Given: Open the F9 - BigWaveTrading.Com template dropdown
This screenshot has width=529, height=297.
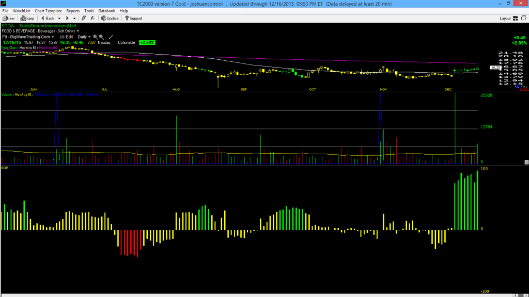Looking at the screenshot, I should coord(28,37).
